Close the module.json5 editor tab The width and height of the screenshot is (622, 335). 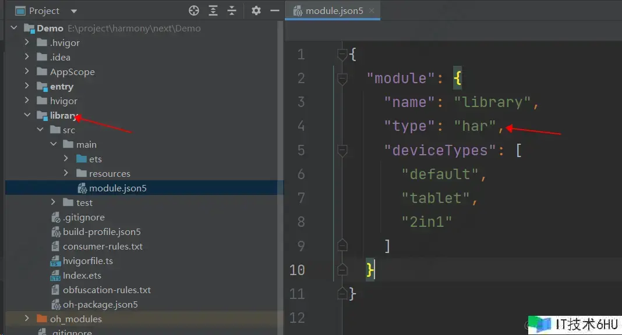372,10
